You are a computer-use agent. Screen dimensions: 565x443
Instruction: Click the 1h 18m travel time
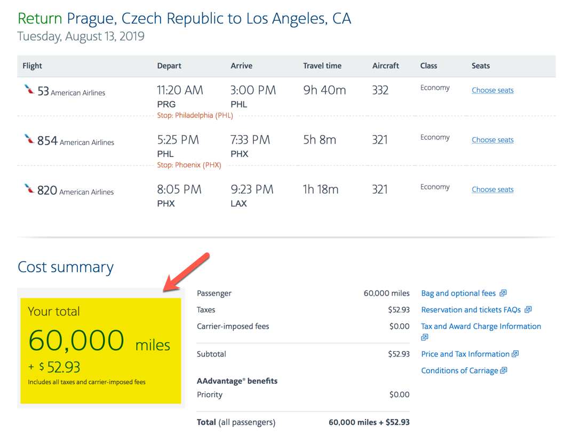[x=321, y=189]
